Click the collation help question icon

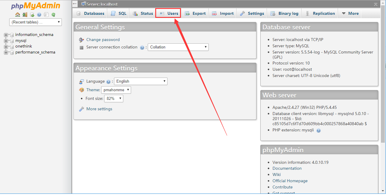click(x=142, y=48)
